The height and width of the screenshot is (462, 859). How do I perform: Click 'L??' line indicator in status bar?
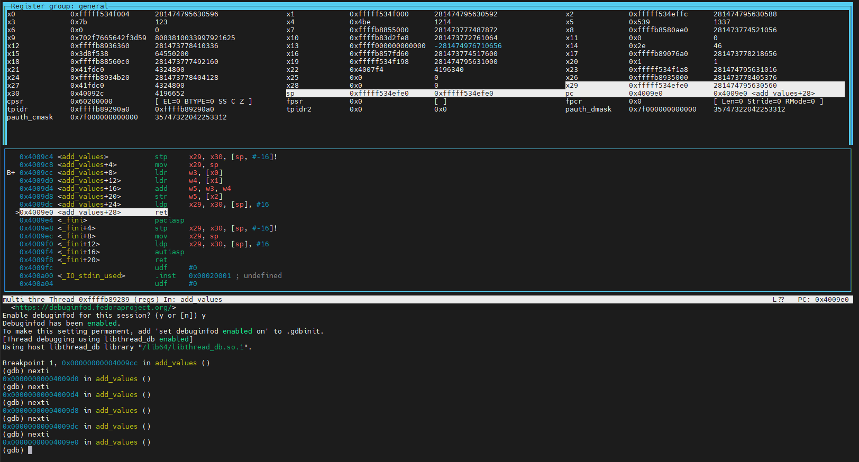click(x=778, y=300)
